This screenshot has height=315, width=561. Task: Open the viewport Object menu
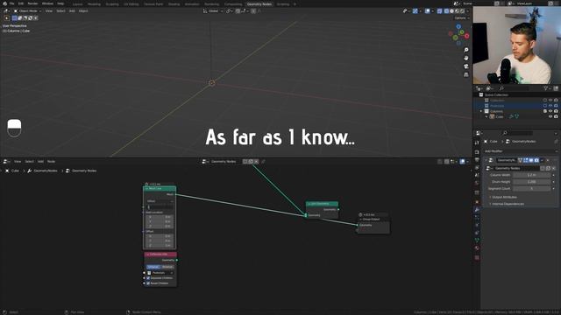click(x=83, y=11)
